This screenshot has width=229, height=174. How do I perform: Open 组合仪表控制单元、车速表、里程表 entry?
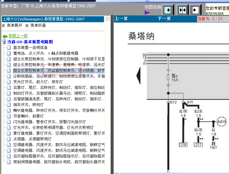[59, 65]
